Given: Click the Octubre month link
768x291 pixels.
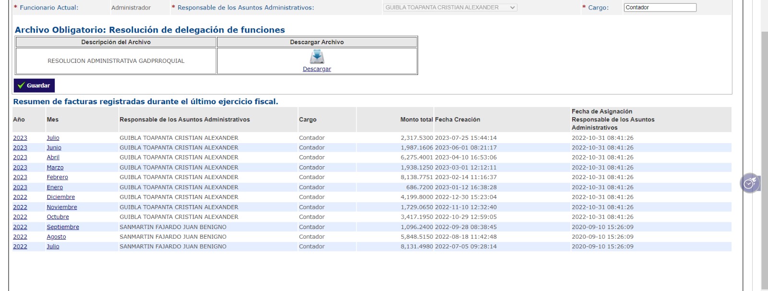Looking at the screenshot, I should coord(58,217).
